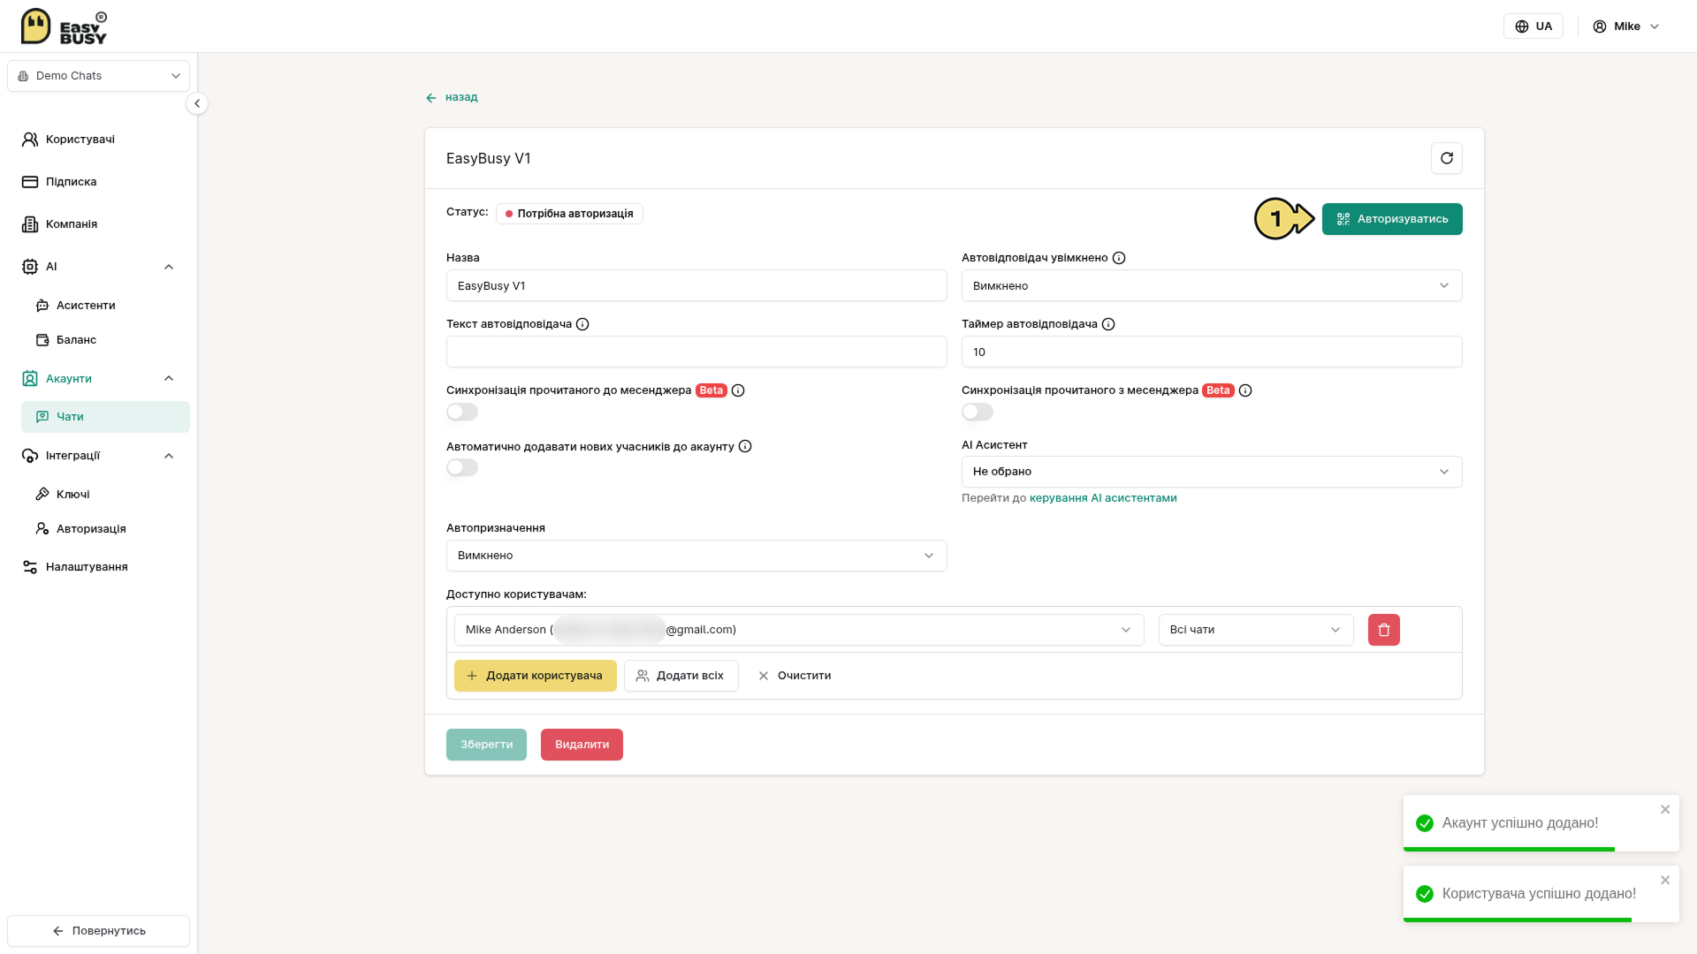Show info for Текст автовідповідача
The width and height of the screenshot is (1697, 954).
pyautogui.click(x=582, y=324)
